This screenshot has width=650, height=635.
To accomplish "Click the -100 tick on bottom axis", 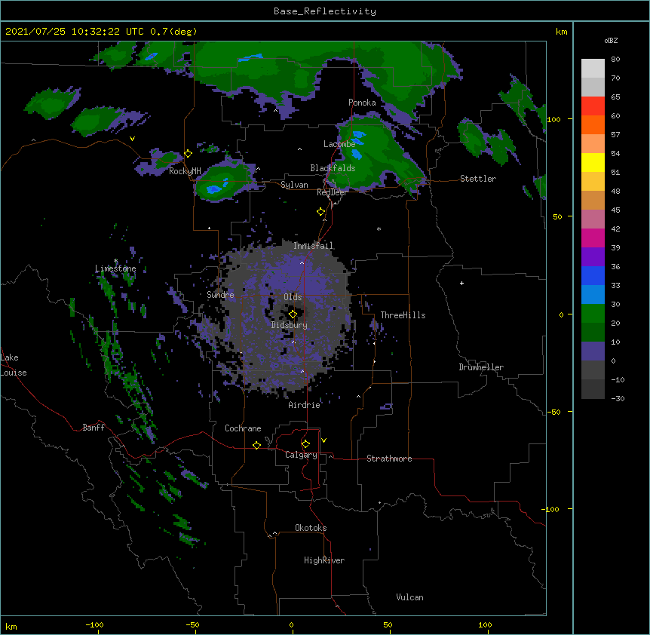I will click(x=95, y=624).
